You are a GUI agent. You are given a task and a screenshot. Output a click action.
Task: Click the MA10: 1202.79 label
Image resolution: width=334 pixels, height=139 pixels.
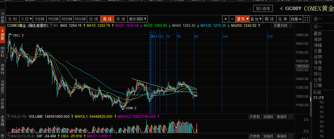pyautogui.click(x=98, y=26)
